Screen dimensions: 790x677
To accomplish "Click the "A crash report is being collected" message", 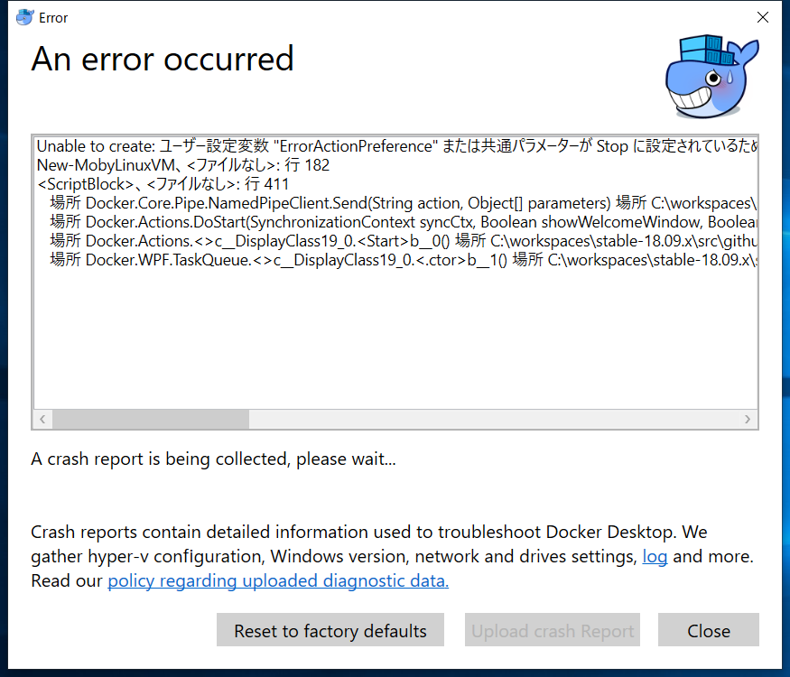I will click(213, 459).
